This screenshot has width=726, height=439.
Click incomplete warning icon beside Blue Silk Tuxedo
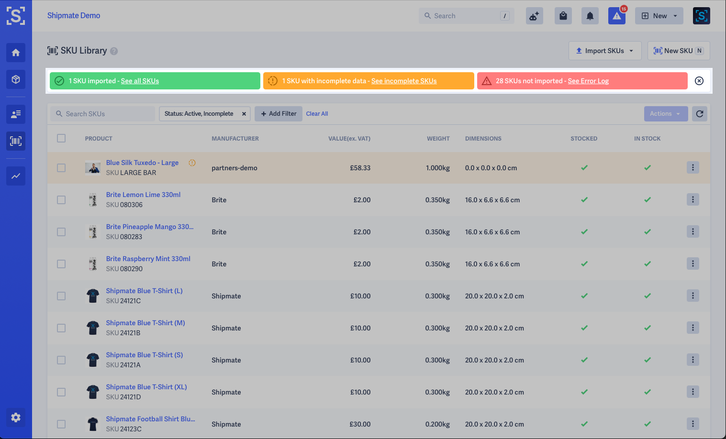point(192,163)
